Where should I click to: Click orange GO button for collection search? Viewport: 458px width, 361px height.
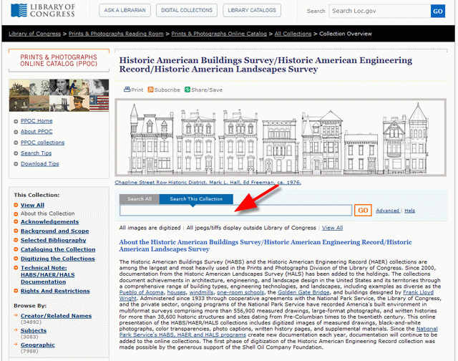pyautogui.click(x=363, y=210)
